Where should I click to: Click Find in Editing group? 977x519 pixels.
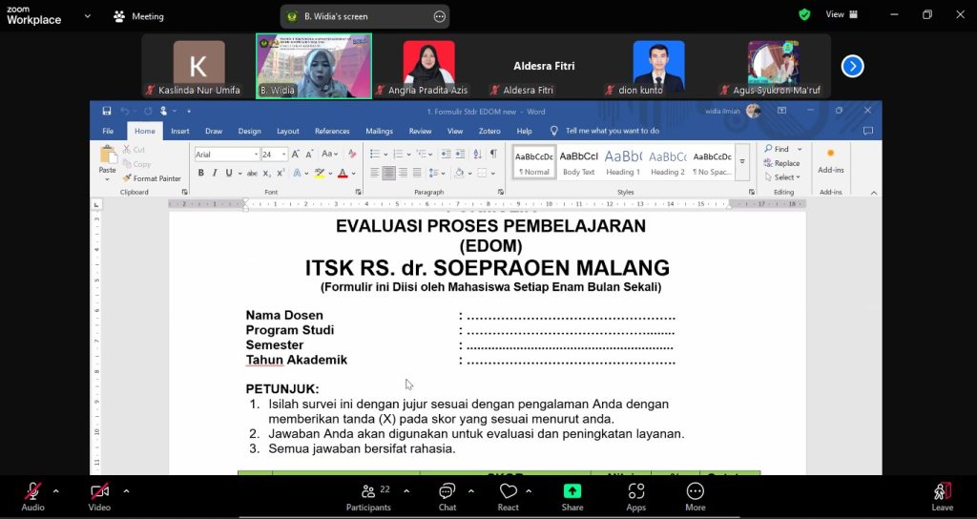[777, 149]
